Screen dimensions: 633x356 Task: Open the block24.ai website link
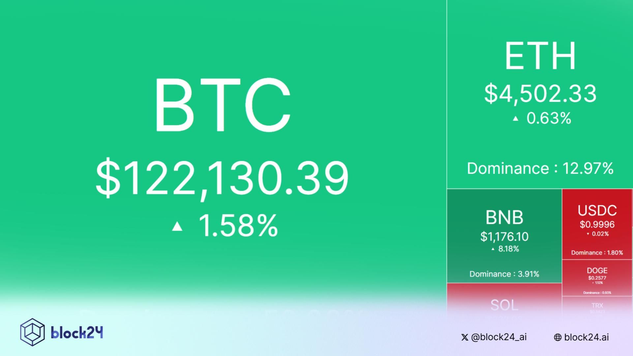click(x=586, y=337)
